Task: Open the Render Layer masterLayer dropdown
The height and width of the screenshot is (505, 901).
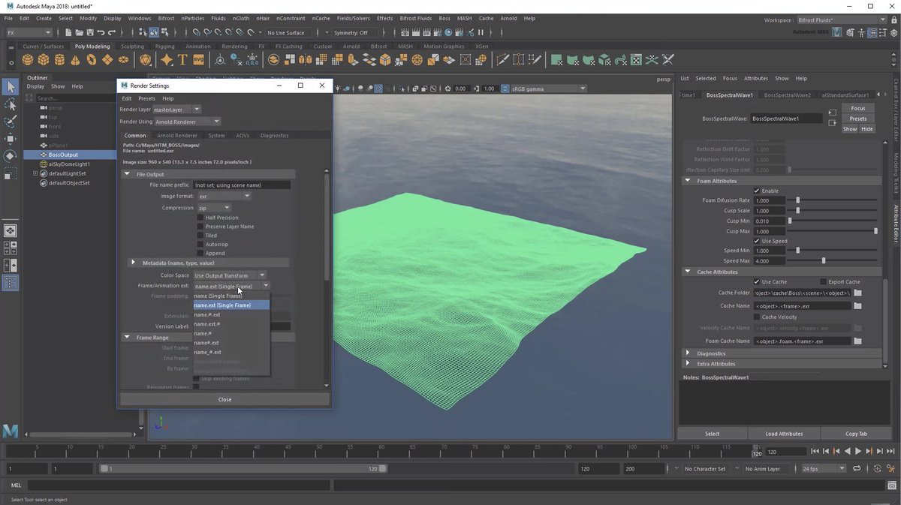Action: pos(177,110)
